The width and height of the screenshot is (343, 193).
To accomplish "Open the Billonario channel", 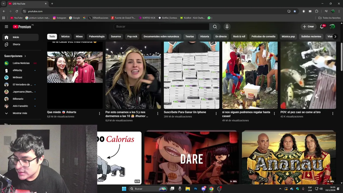I will click(20, 99).
